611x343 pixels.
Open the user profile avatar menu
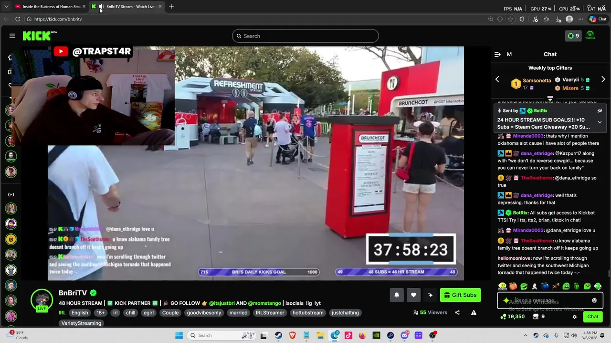tap(590, 36)
